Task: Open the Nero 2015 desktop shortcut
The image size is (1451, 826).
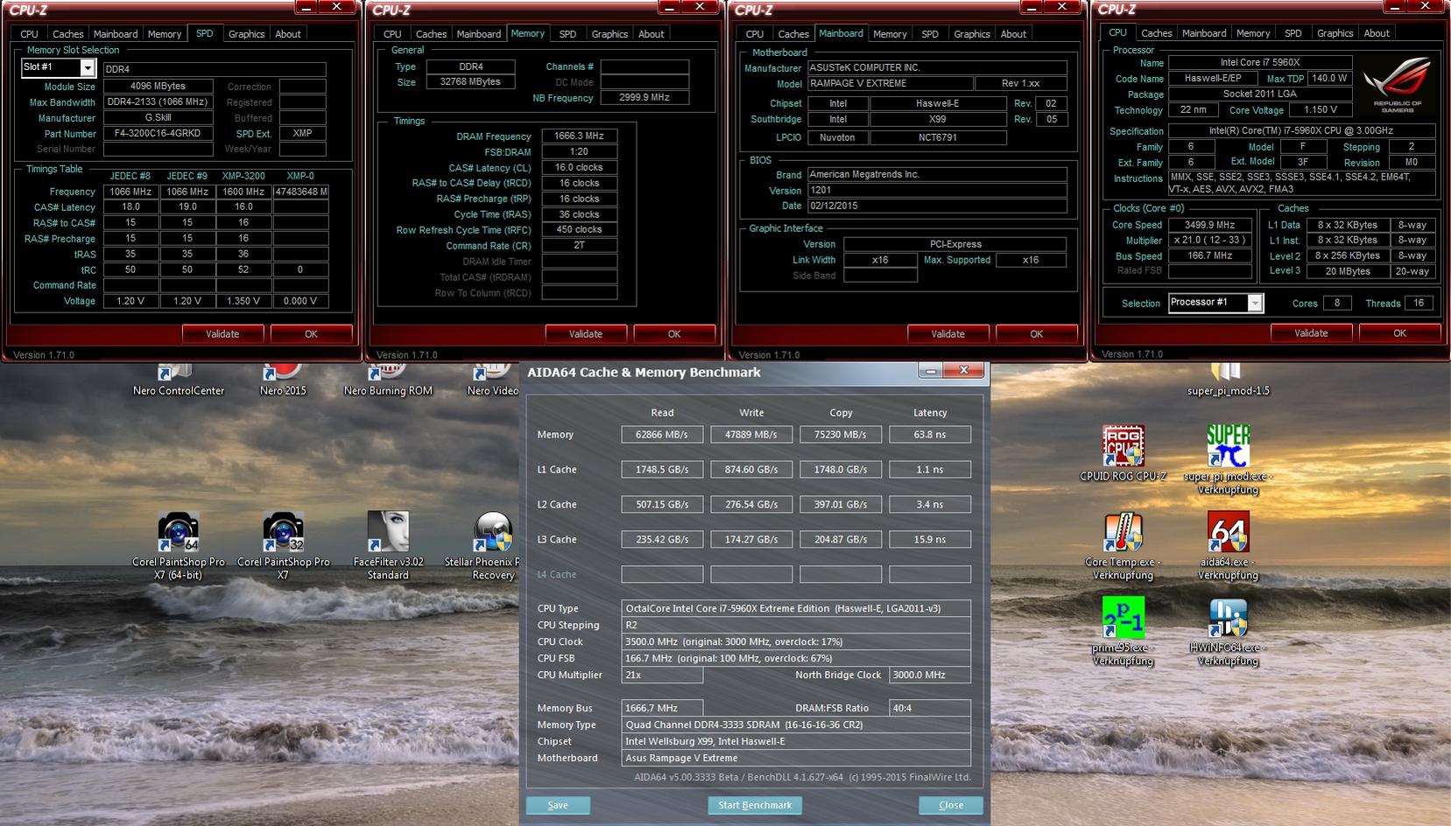Action: pos(283,381)
